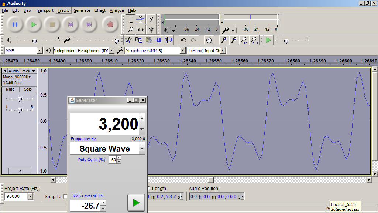
Task: Enable the Multi-Tool mode (asterisk)
Action: (151, 30)
